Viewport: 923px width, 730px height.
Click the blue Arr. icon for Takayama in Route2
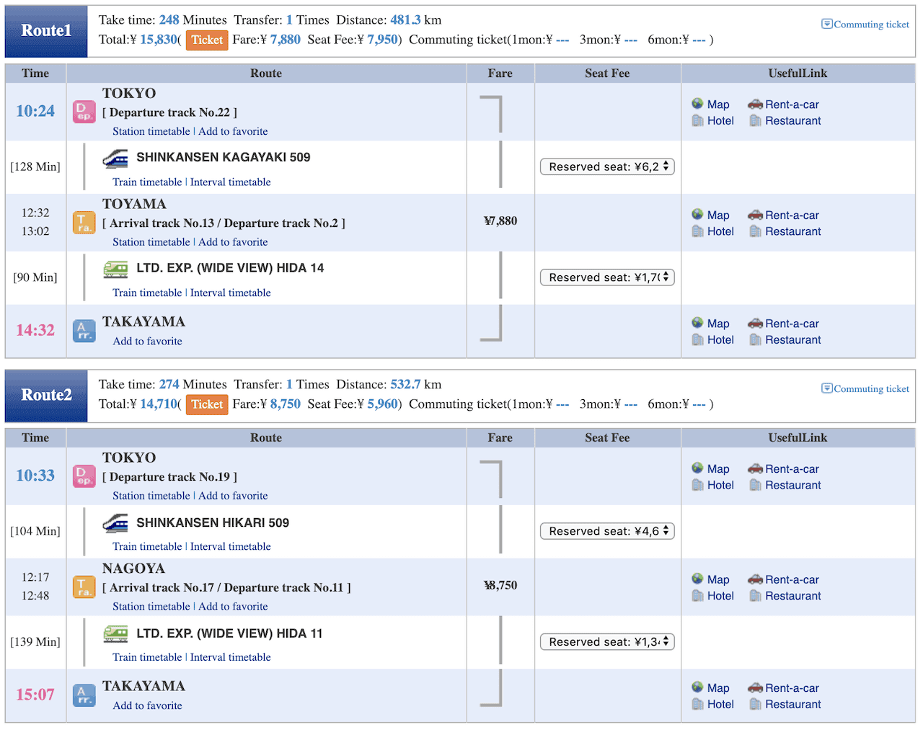[x=84, y=695]
